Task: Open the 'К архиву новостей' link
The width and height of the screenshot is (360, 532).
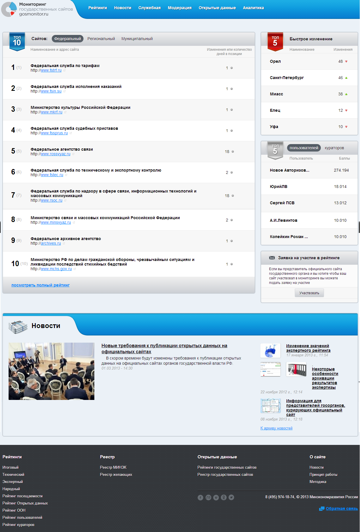Action: point(276,428)
